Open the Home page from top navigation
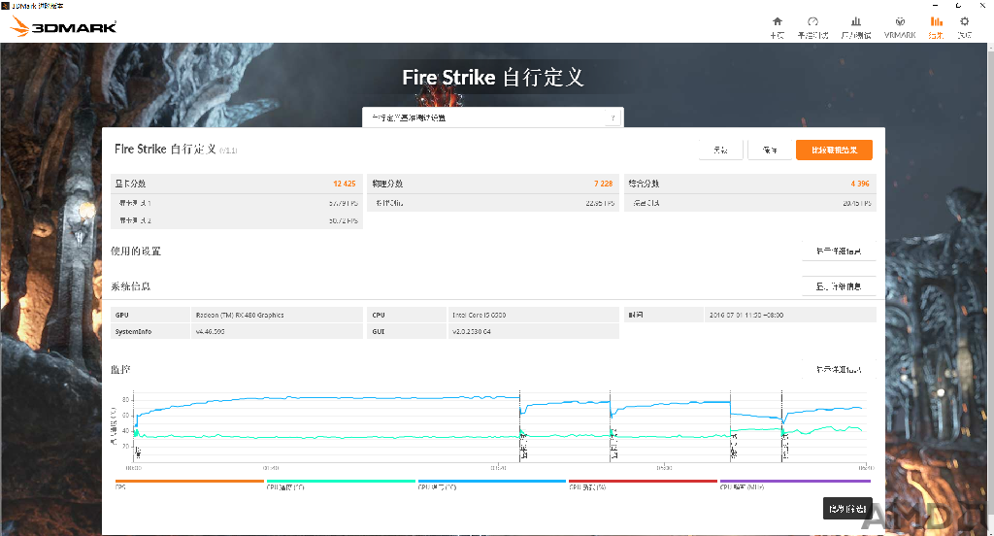The image size is (994, 536). 778,27
